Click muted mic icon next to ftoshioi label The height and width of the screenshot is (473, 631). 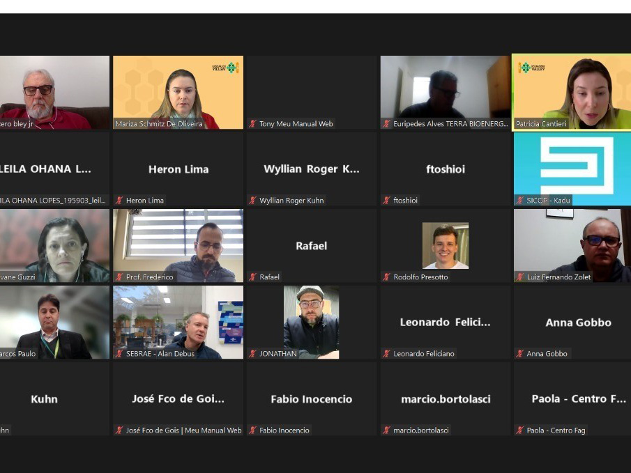(x=387, y=201)
